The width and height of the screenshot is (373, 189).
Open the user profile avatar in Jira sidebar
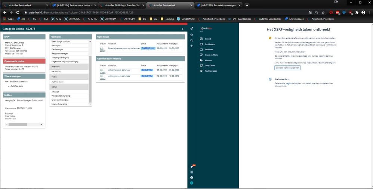(x=191, y=183)
